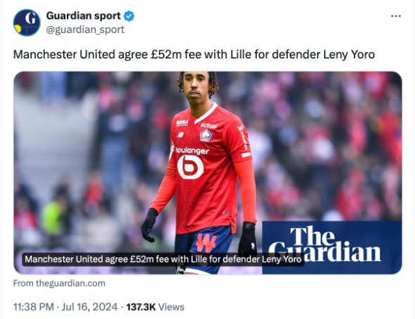
Task: Follow the From theguardian.com link
Action: tap(59, 283)
